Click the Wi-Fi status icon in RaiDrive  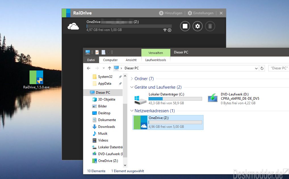click(165, 30)
